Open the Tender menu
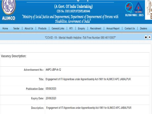 click(16, 28)
